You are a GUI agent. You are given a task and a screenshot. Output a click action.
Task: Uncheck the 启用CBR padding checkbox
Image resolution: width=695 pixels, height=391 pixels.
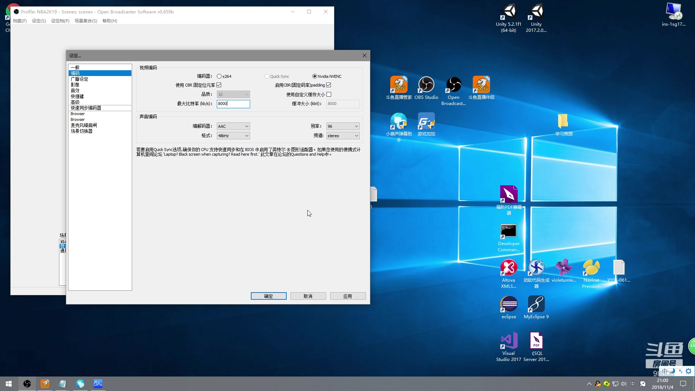pyautogui.click(x=329, y=85)
